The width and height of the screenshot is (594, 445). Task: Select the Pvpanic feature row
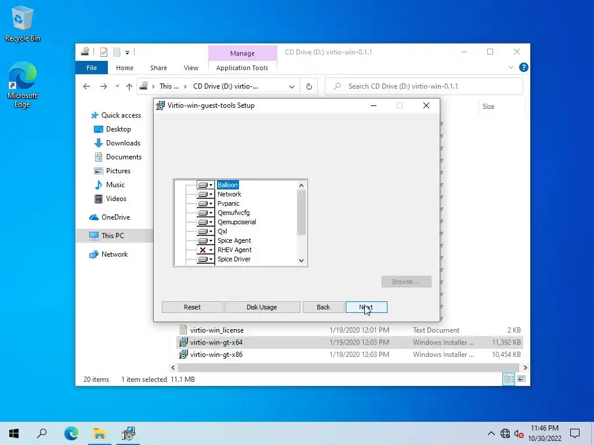[x=229, y=203]
